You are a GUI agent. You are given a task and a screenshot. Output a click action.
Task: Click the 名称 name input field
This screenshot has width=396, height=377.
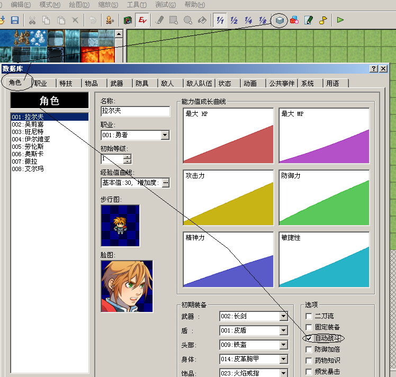click(136, 111)
